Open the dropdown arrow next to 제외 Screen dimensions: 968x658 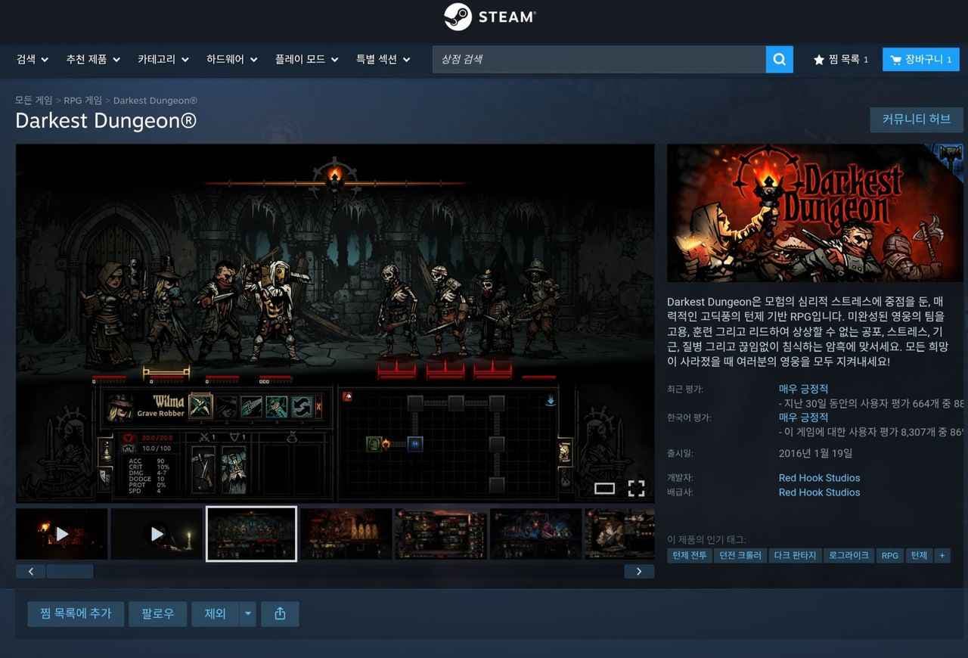[x=247, y=614]
